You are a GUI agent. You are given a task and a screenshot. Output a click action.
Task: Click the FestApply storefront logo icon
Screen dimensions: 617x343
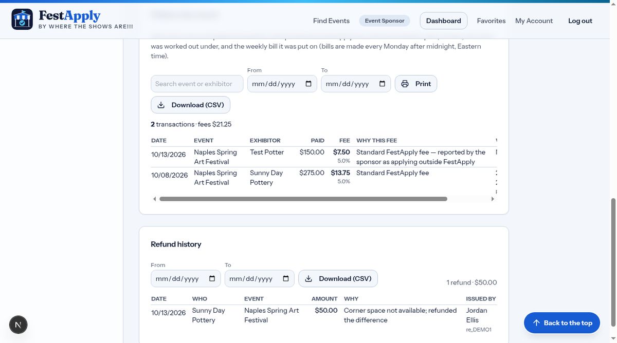point(22,20)
